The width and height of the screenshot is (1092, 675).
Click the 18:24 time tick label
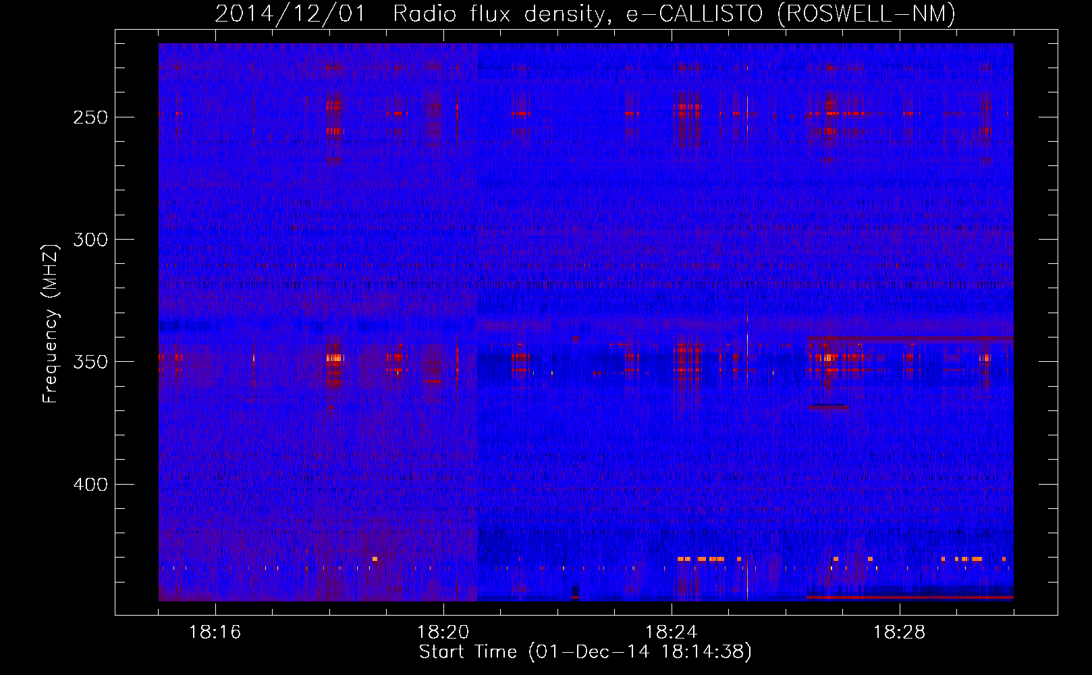[672, 632]
